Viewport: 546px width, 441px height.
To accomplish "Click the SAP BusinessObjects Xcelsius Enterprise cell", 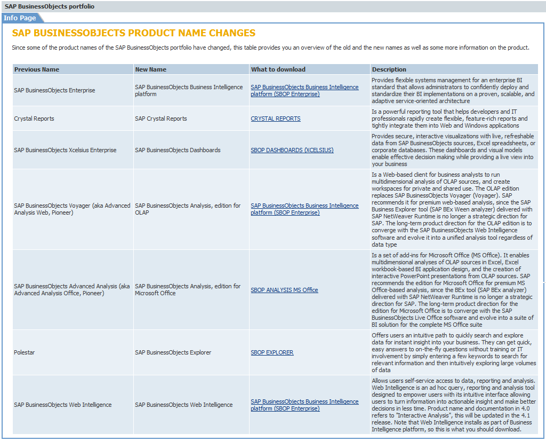I will (65, 150).
